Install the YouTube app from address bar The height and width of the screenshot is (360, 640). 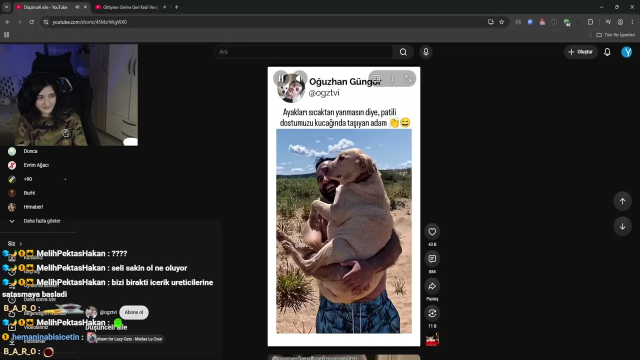tap(490, 22)
